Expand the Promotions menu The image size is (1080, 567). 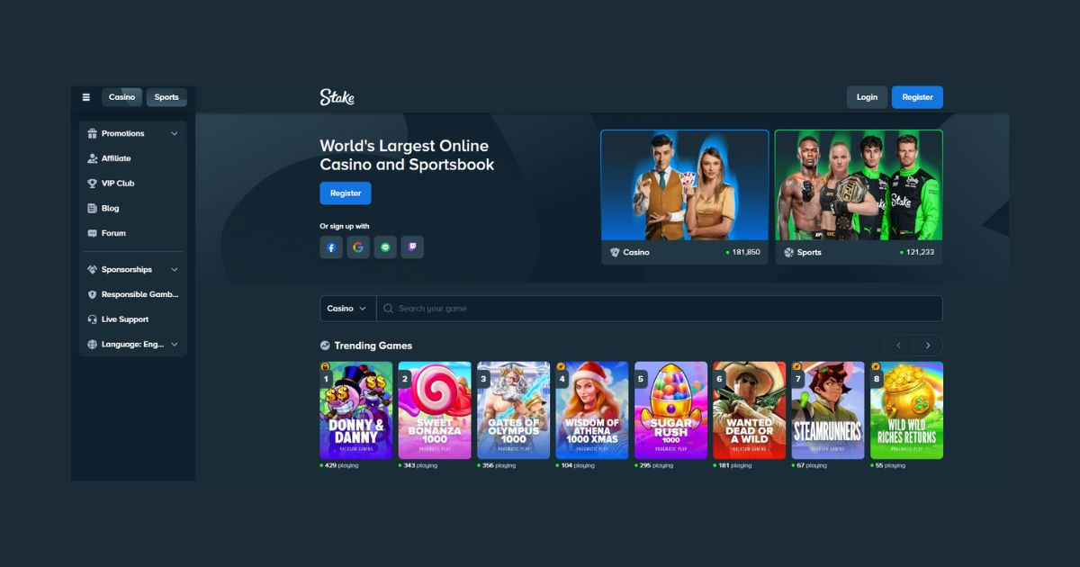[x=174, y=134]
